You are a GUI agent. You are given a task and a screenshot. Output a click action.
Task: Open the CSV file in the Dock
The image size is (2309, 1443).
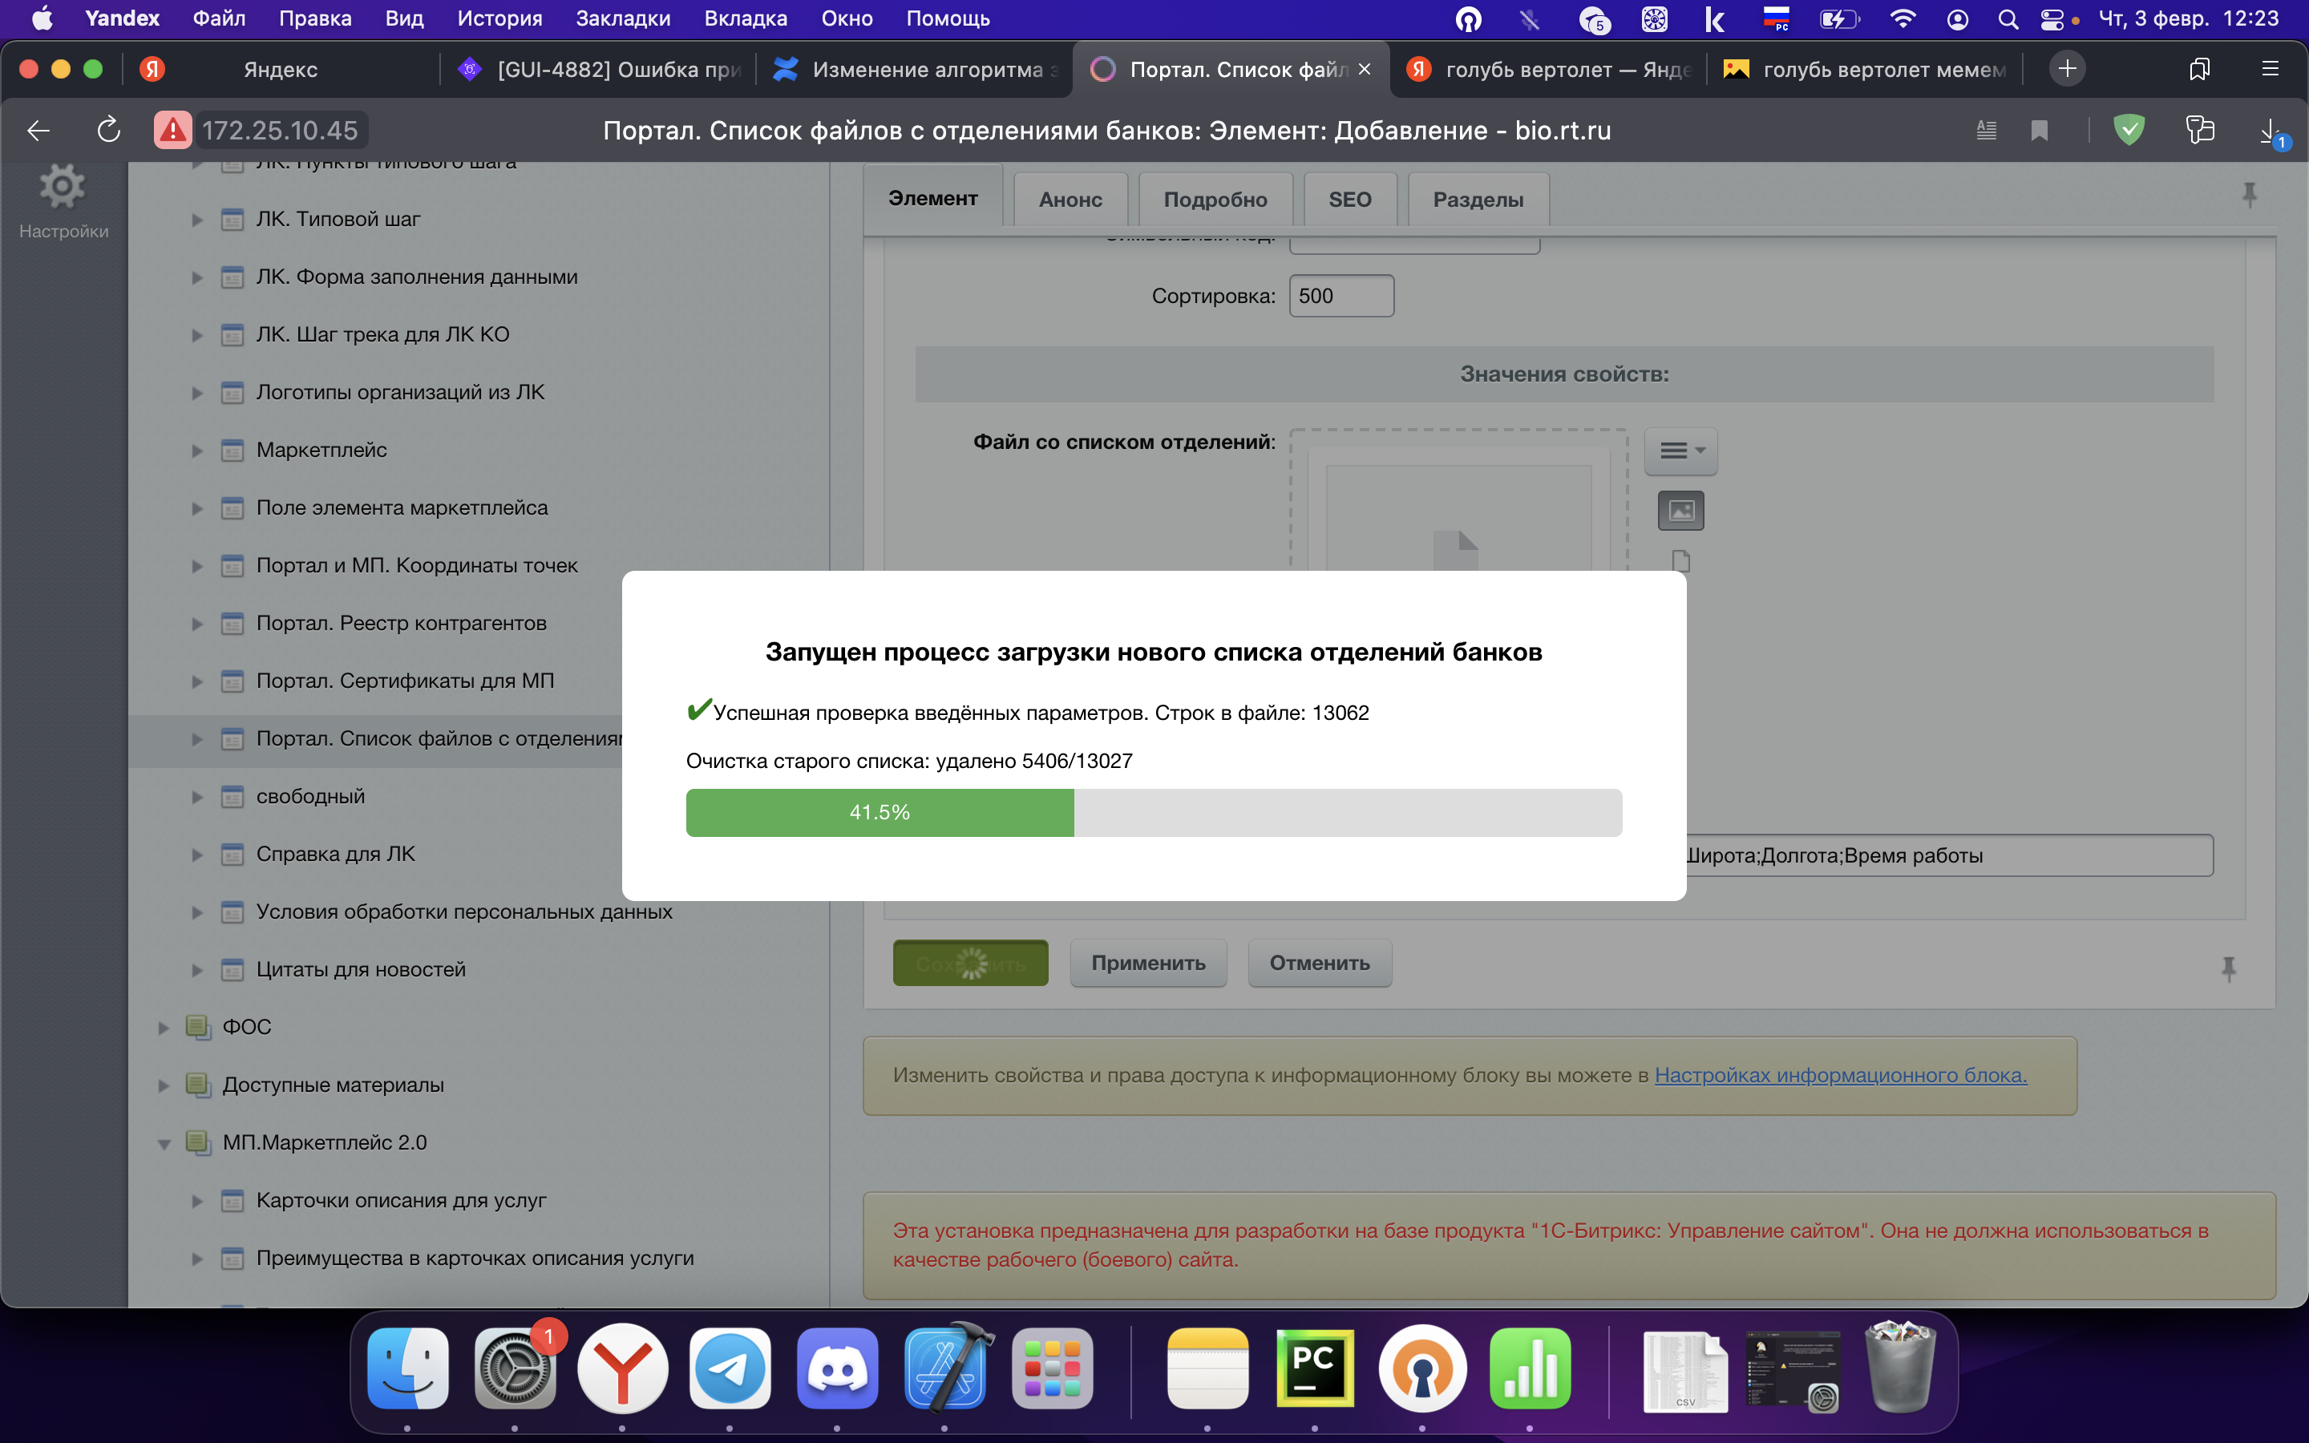[x=1685, y=1372]
